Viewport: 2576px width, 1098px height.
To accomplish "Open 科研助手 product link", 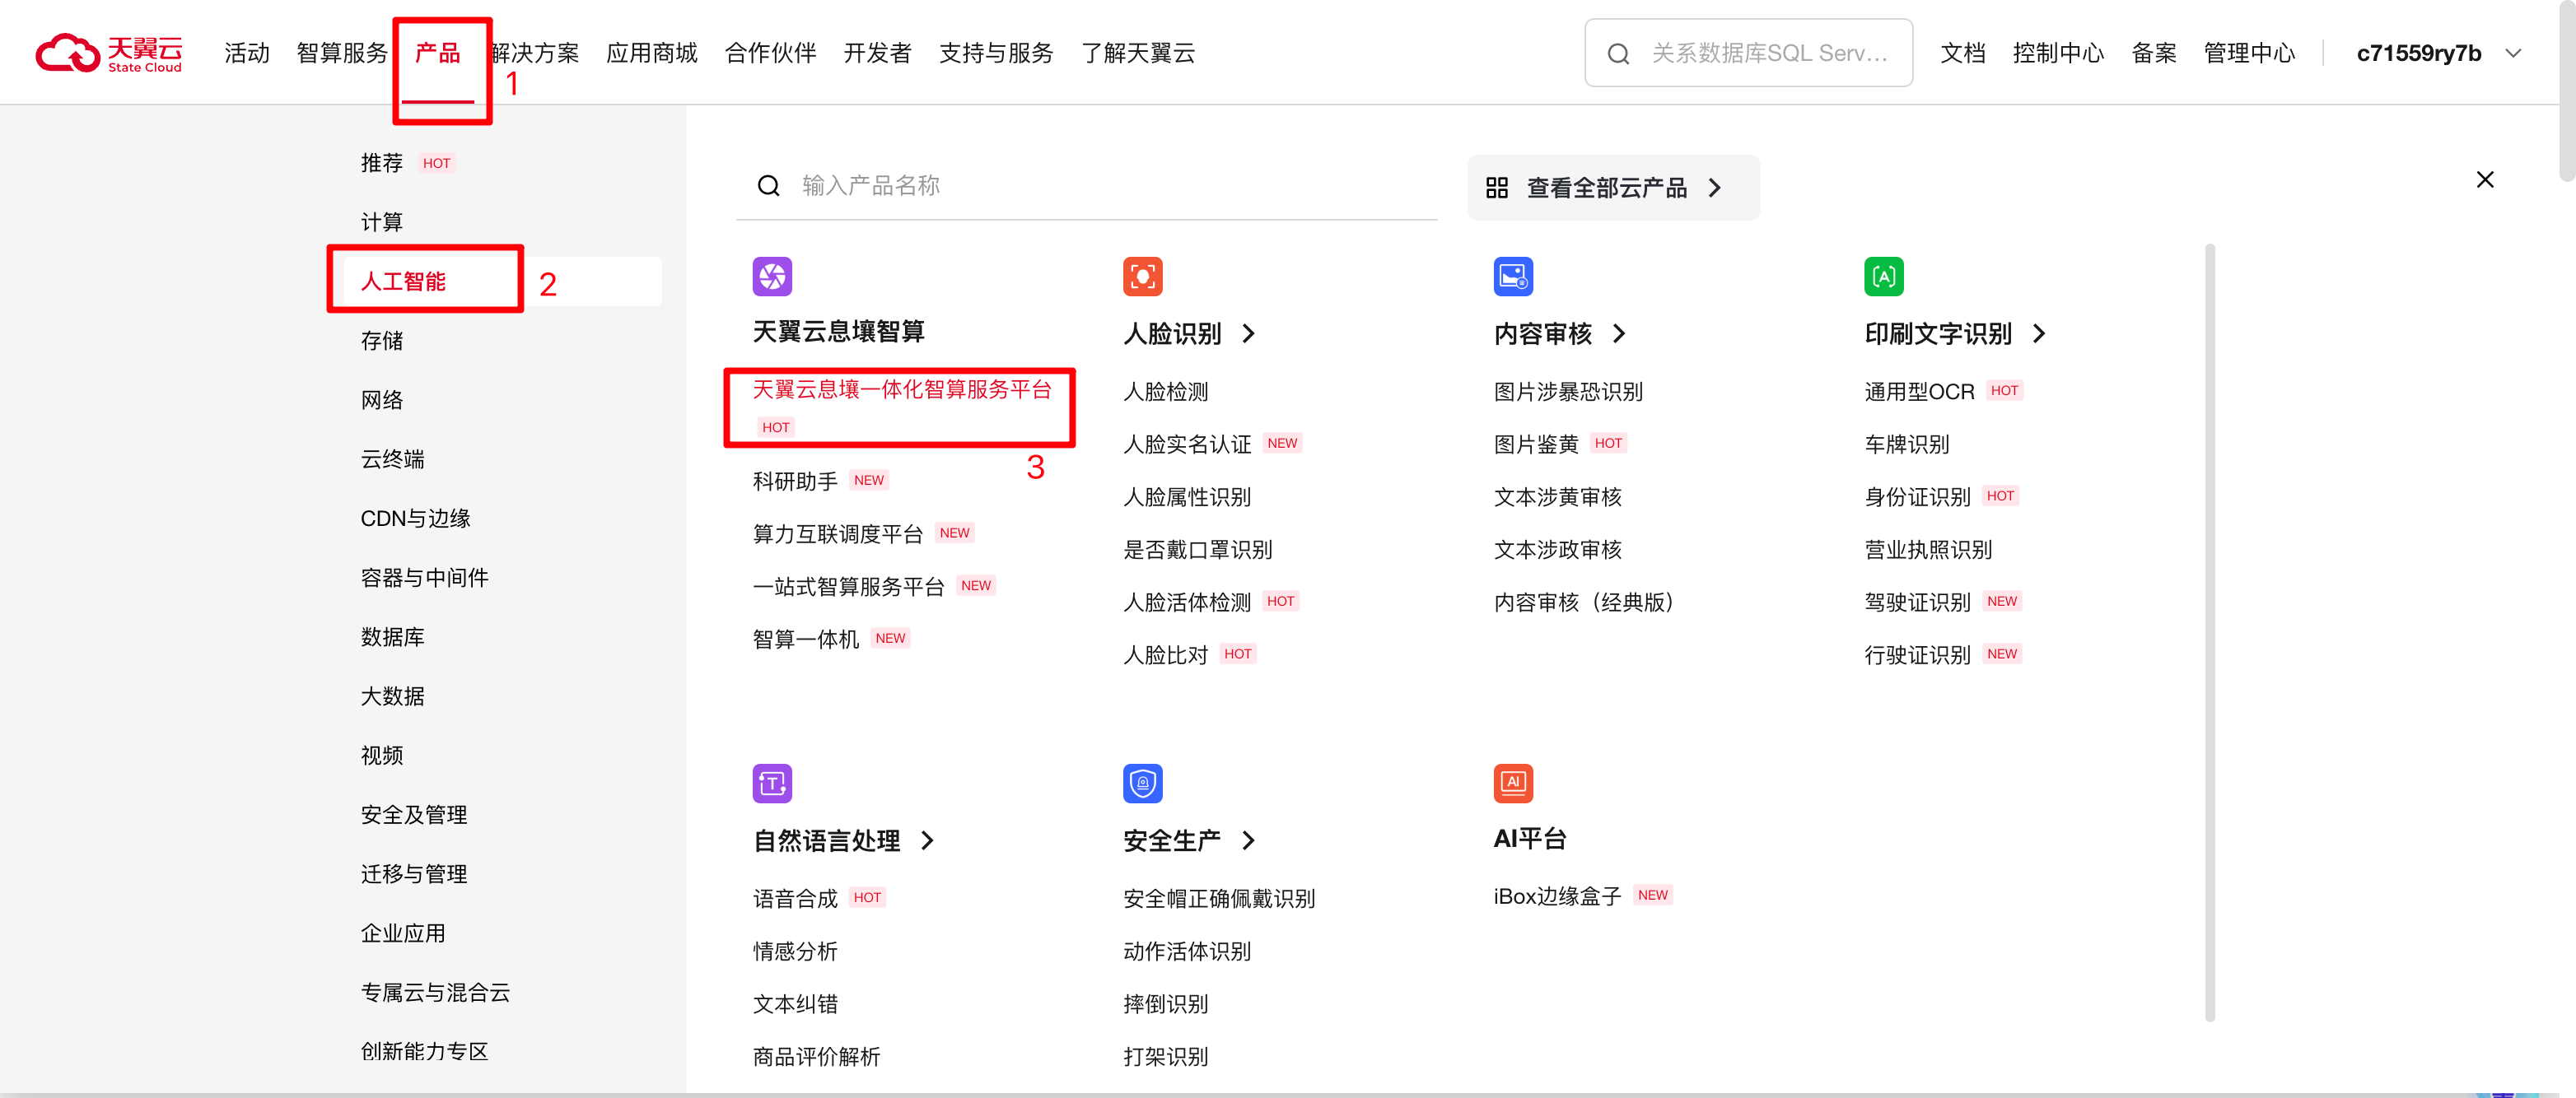I will (x=795, y=481).
